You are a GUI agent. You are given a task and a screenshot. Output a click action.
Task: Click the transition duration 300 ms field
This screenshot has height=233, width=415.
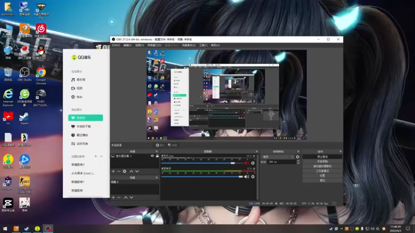point(282,162)
